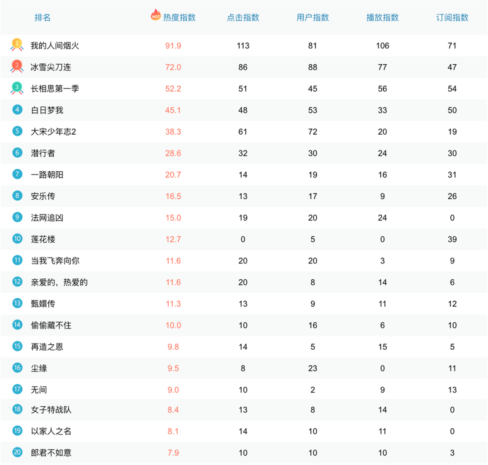
Task: Click the blue rank 10 badge
Action: click(x=17, y=239)
